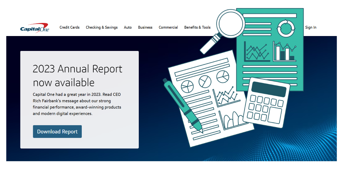Open the Benefits & Tools menu
The width and height of the screenshot is (344, 174).
197,27
